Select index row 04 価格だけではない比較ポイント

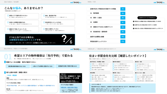click(104, 27)
